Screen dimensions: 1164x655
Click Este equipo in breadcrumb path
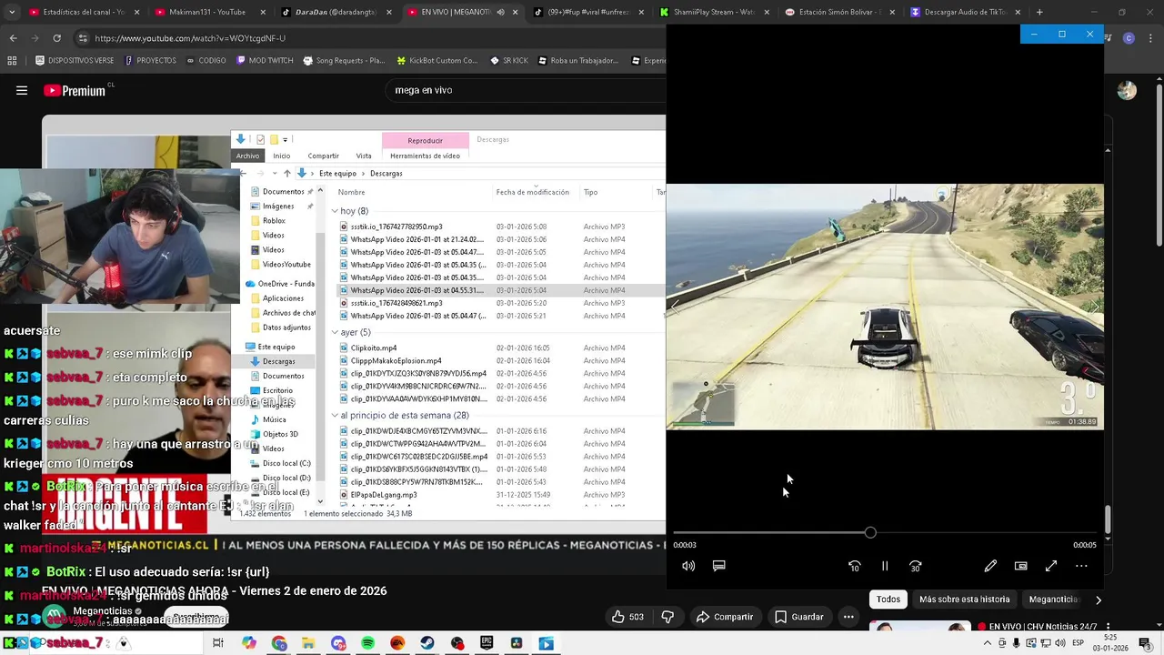(337, 173)
